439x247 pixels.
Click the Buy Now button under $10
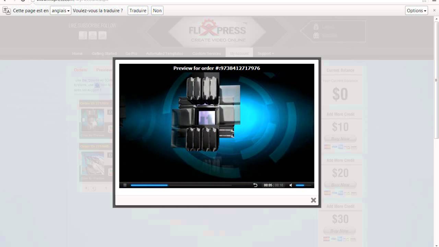coord(340,139)
